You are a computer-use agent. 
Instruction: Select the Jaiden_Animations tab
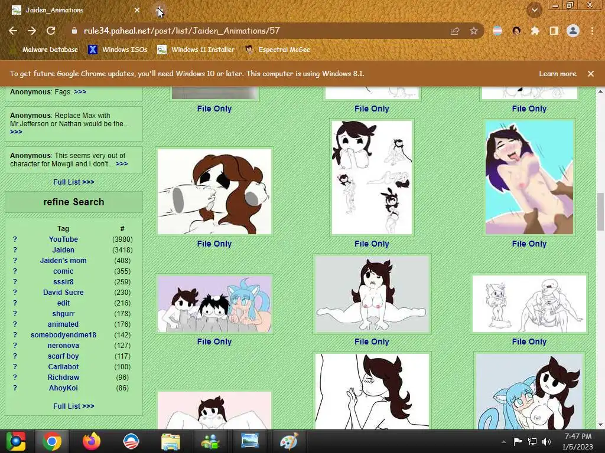click(75, 10)
